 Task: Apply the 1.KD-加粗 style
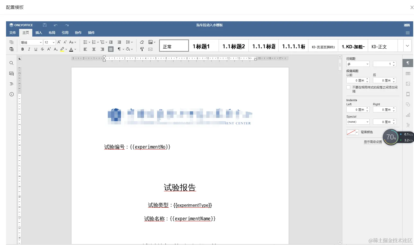(353, 46)
